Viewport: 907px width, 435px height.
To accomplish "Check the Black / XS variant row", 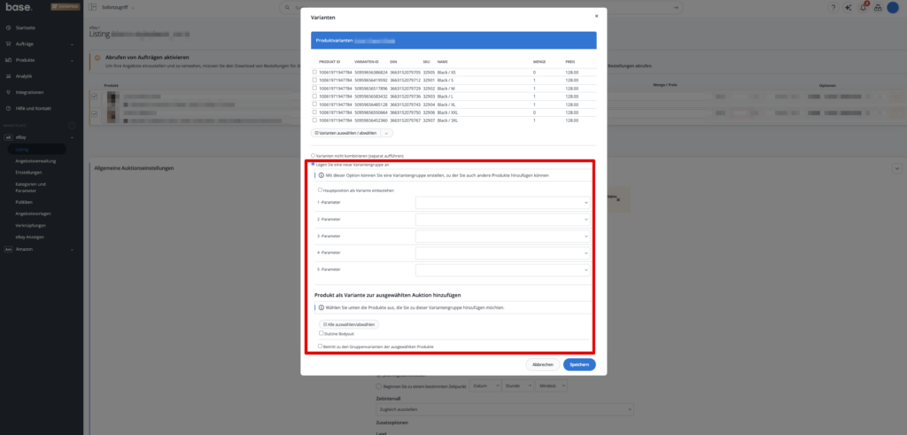I will click(x=314, y=73).
